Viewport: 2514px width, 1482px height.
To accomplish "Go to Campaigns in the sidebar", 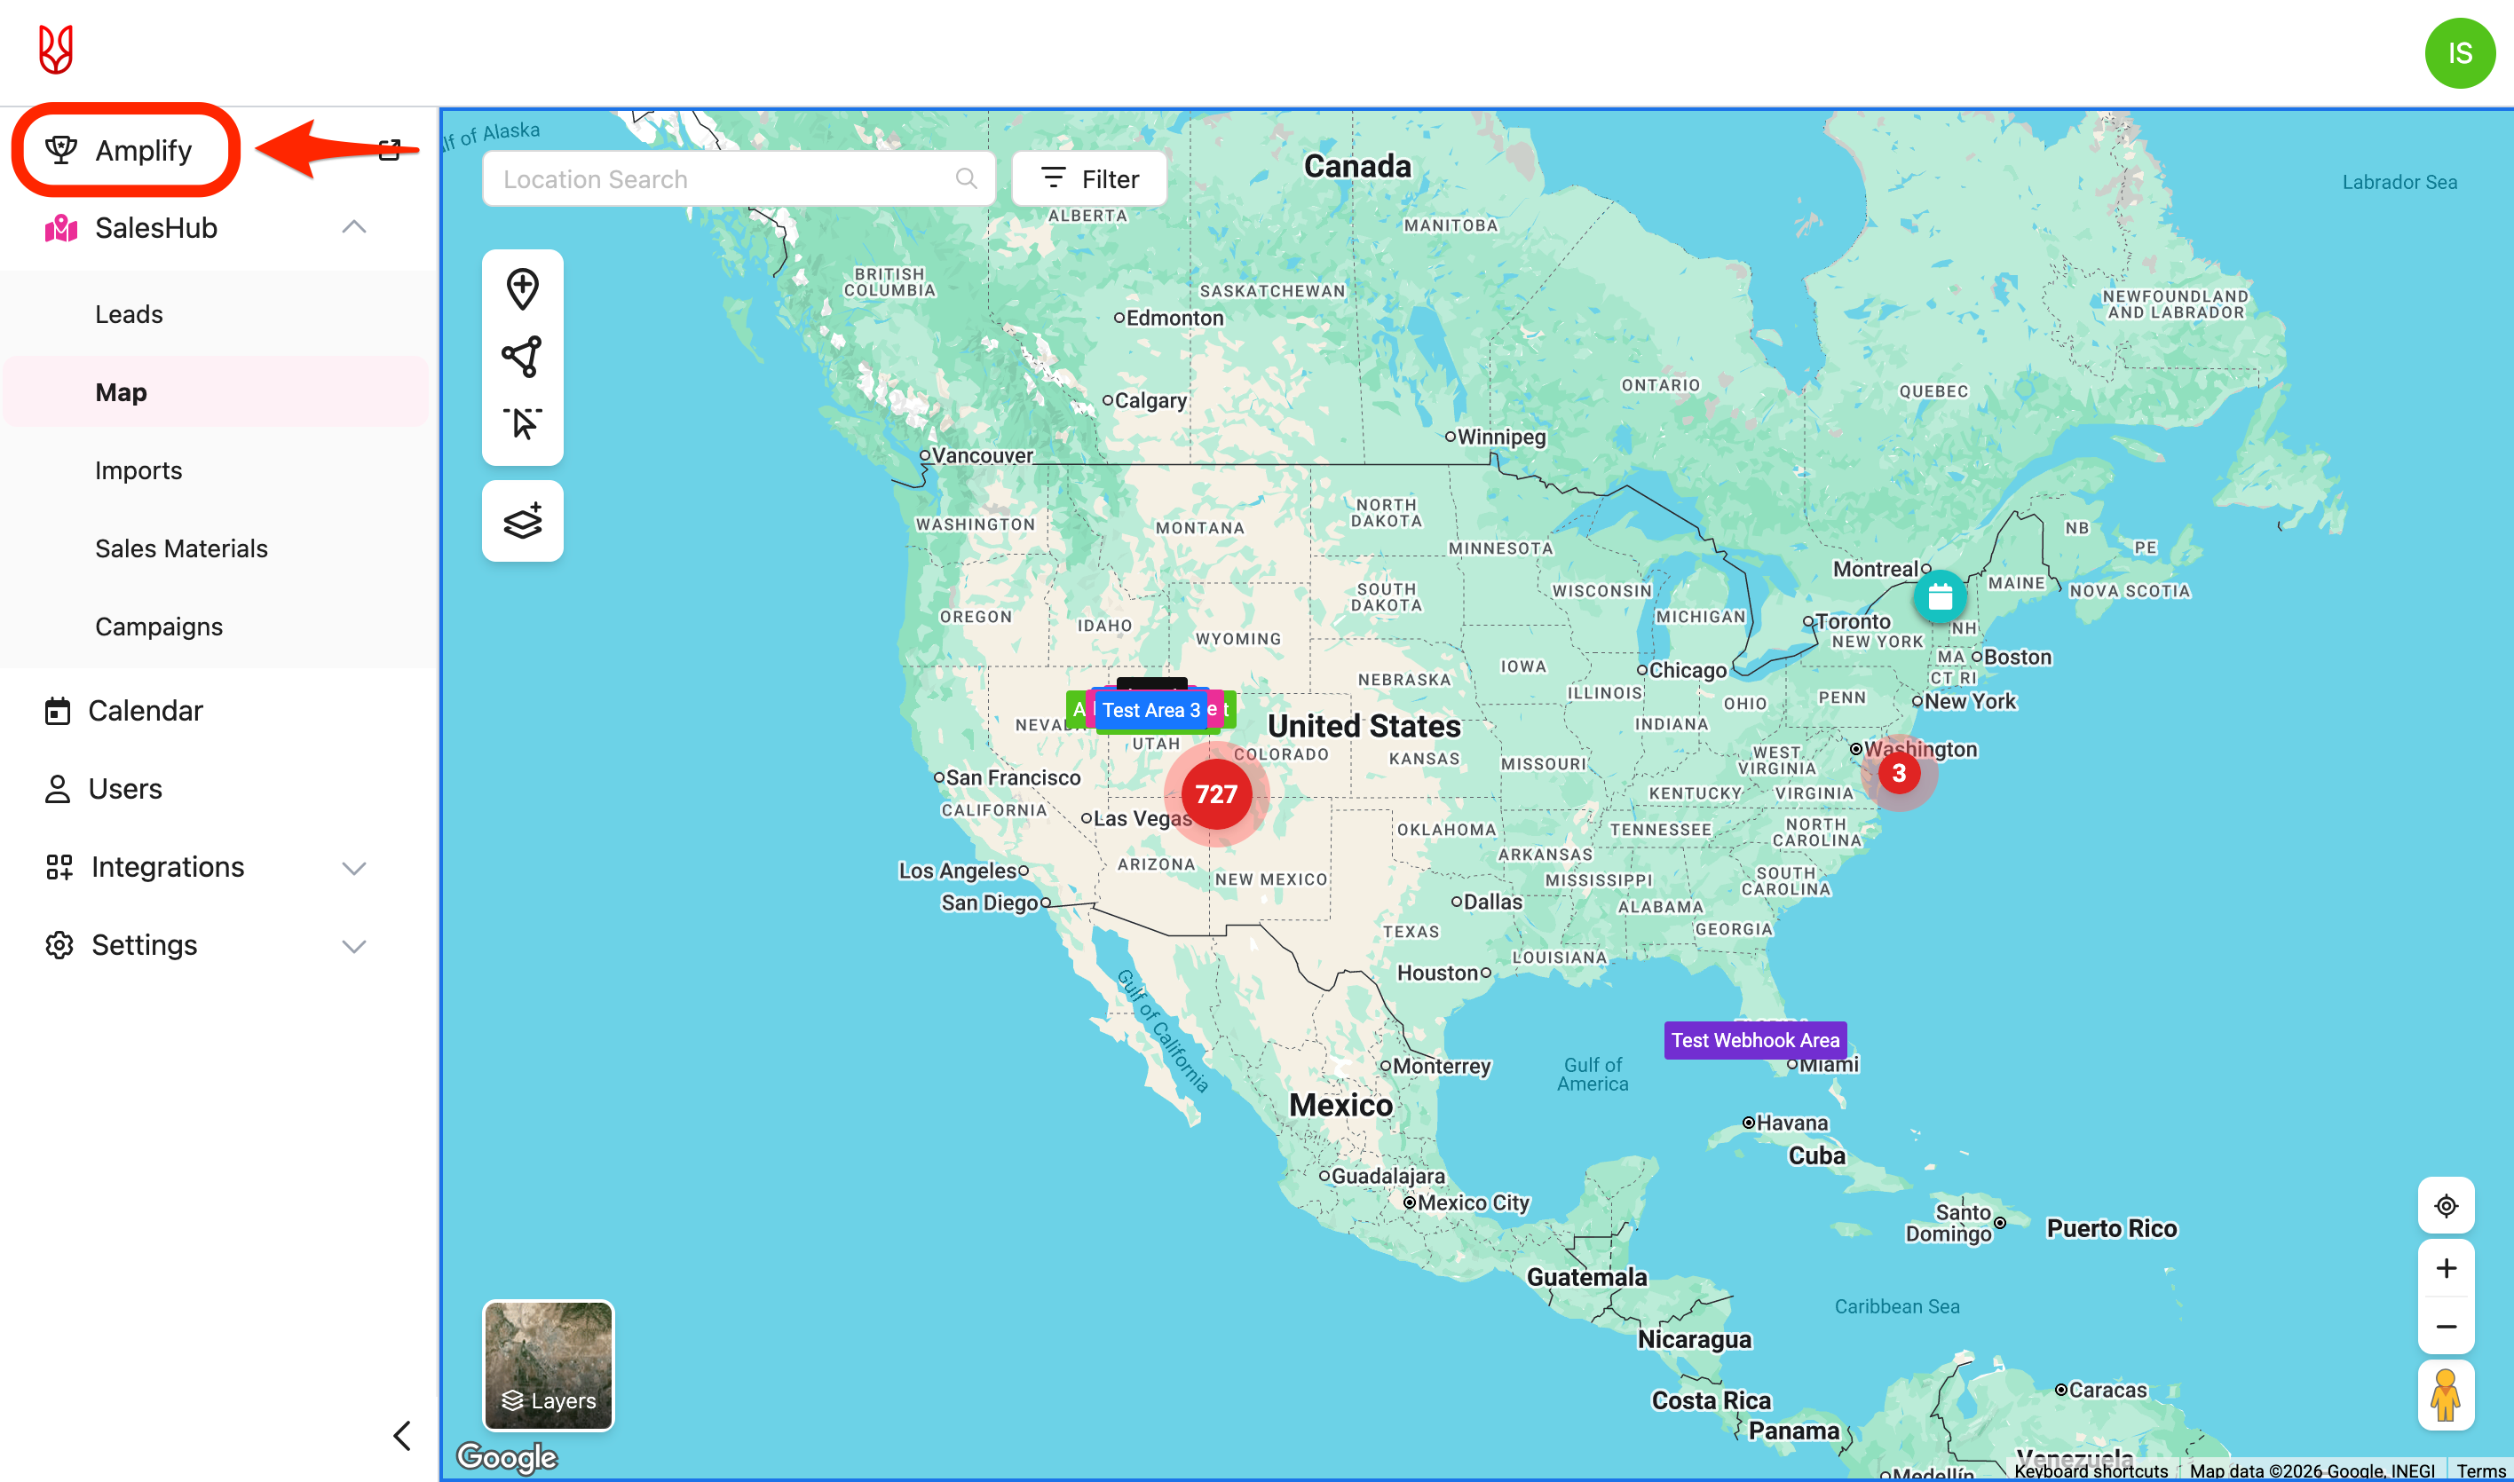I will tap(159, 627).
